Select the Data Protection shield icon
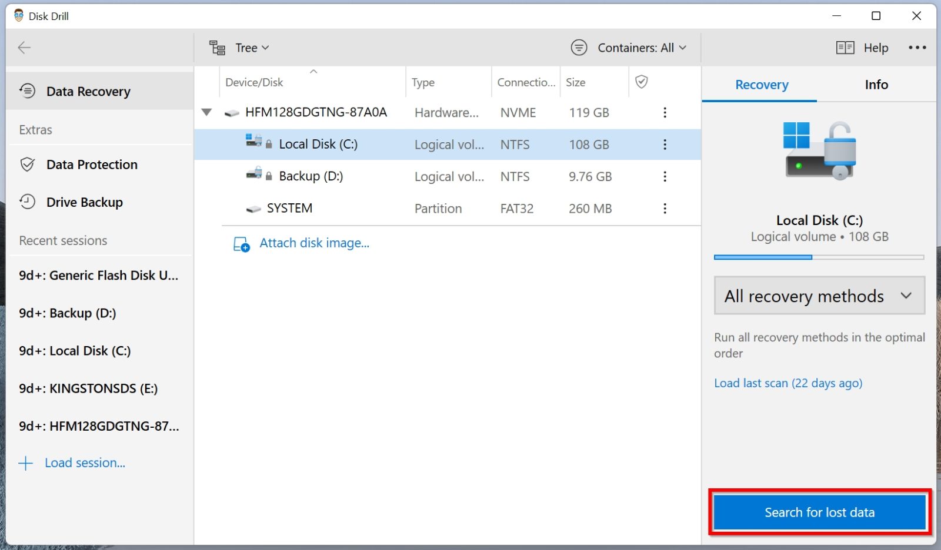 [x=27, y=165]
